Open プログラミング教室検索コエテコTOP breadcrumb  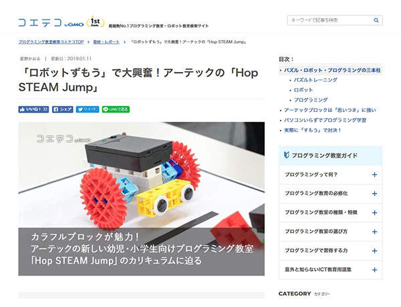coord(51,42)
